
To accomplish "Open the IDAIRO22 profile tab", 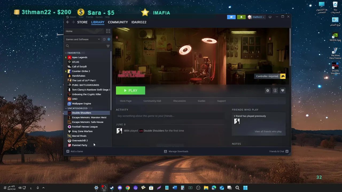I will [139, 22].
